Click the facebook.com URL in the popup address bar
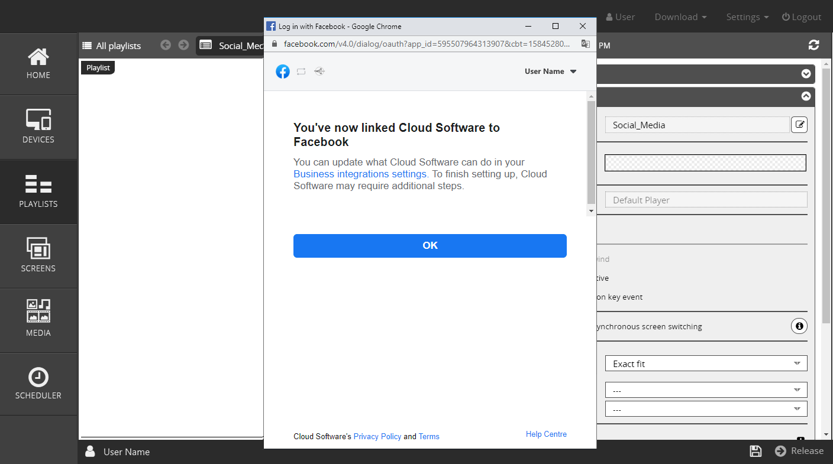Viewport: 833px width, 464px height. pos(427,44)
